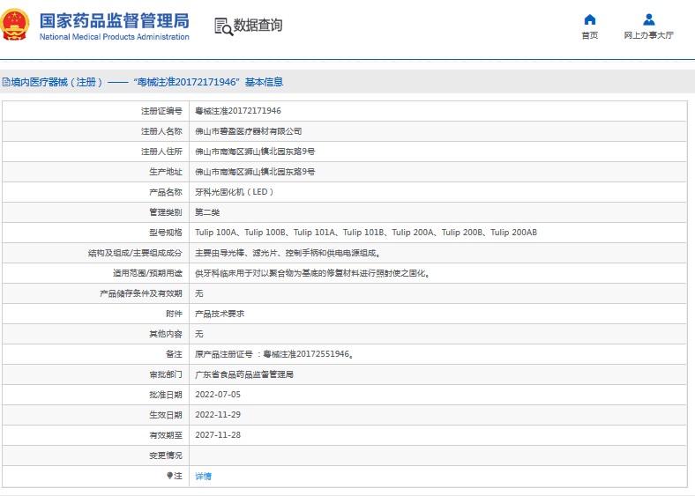The image size is (695, 496).
Task: Select 佛山市碧盈医疗器材有限公司 registrant name
Action: (x=248, y=131)
